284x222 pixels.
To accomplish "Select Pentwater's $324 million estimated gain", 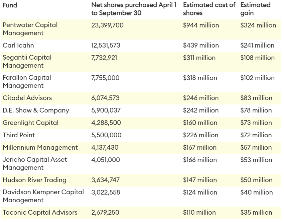I will coord(258,25).
